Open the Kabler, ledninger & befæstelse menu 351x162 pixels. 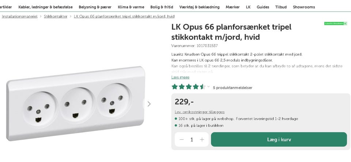(x=45, y=7)
